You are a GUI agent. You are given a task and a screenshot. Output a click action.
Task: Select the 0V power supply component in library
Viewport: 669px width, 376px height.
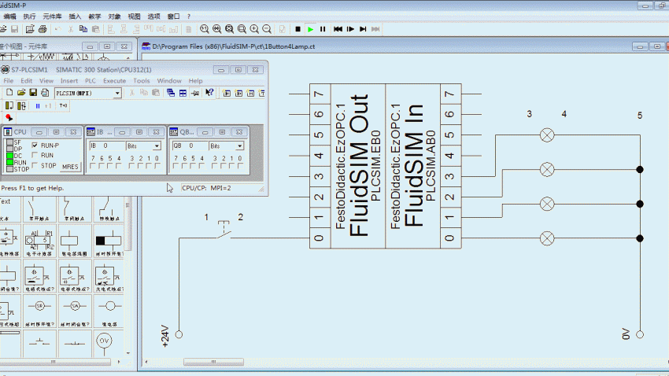(x=104, y=345)
